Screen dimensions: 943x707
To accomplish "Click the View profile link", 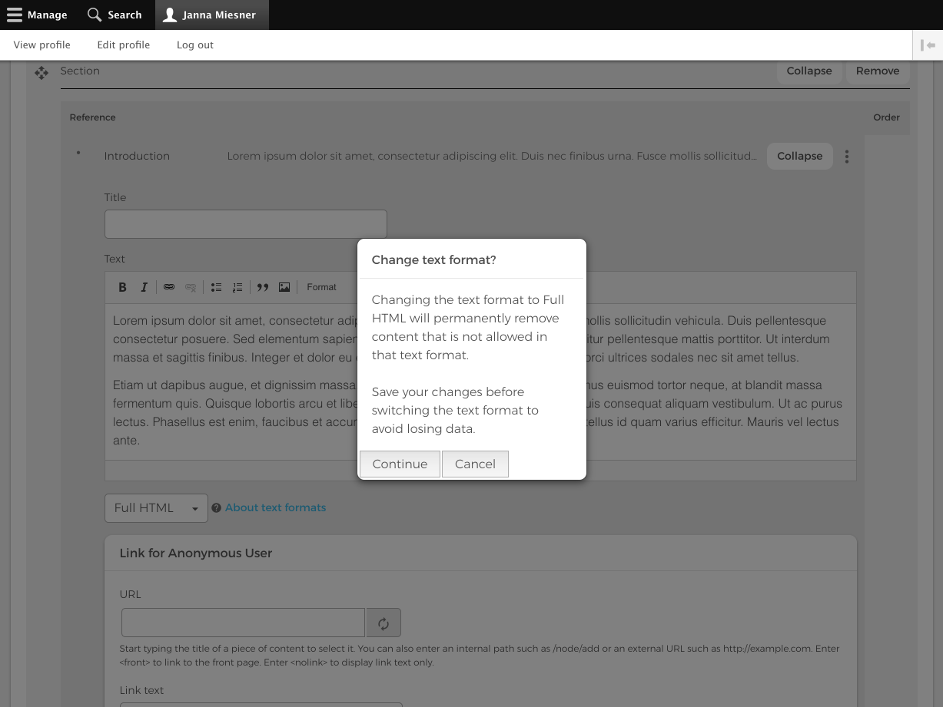I will [42, 45].
